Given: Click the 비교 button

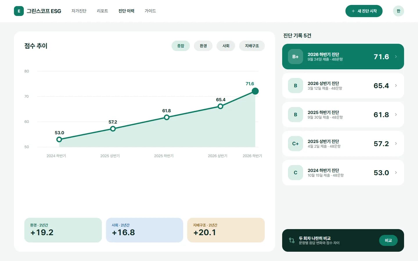Looking at the screenshot, I should [388, 240].
